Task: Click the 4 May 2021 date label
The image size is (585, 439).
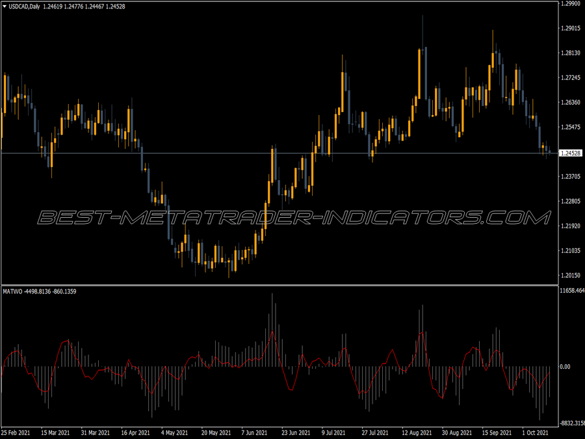Action: point(175,432)
